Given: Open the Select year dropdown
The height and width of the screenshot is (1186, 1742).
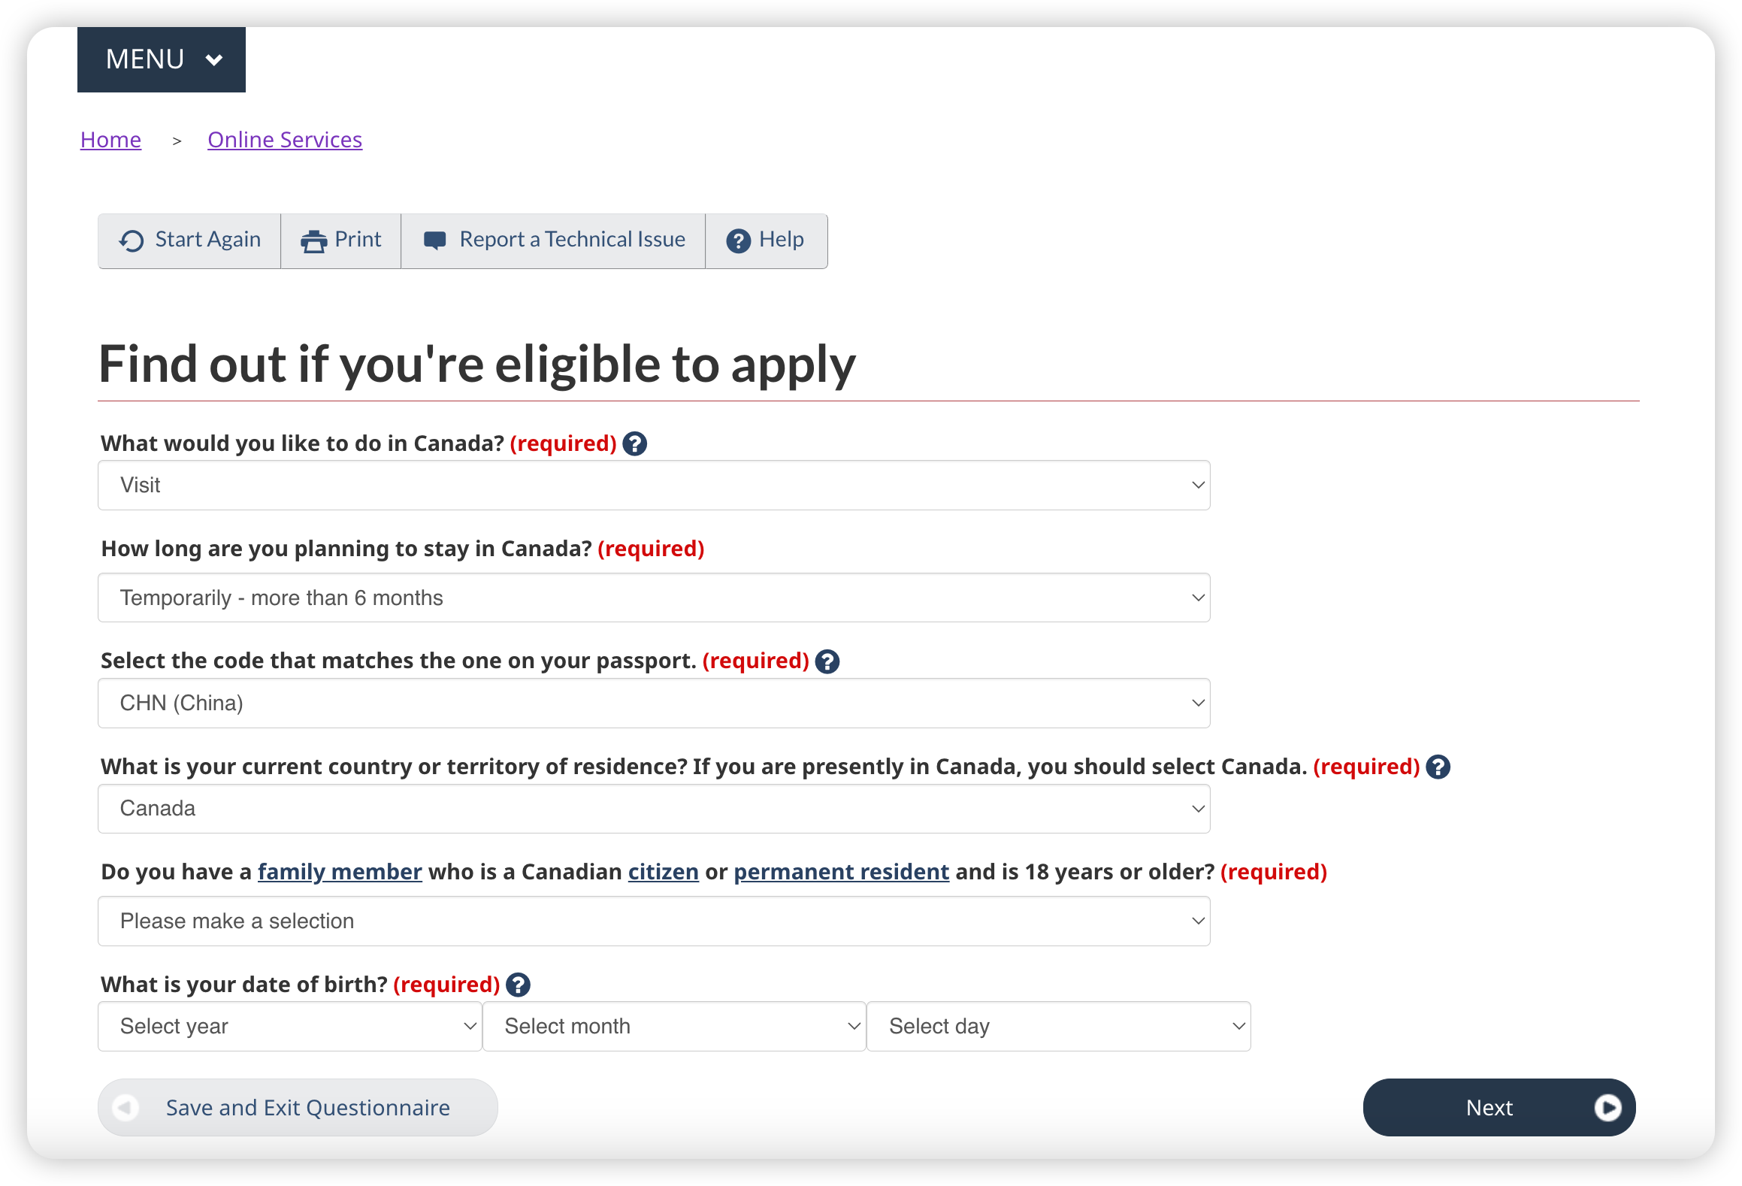Looking at the screenshot, I should coord(290,1027).
